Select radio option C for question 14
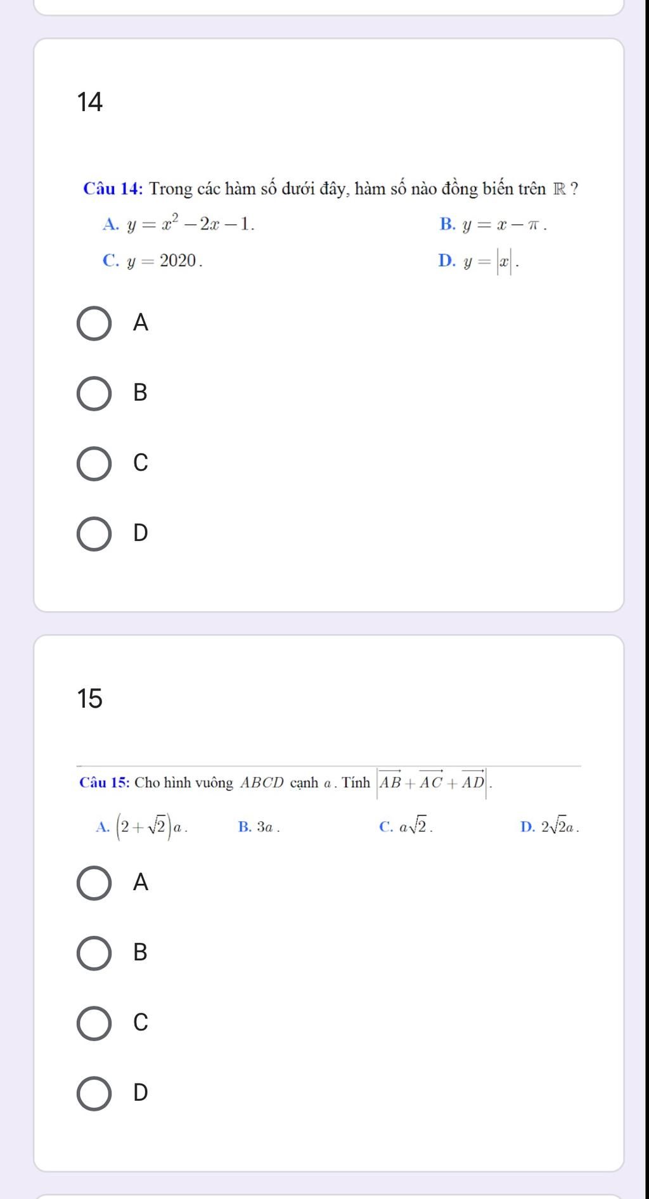Screen dimensions: 649x1199 94,463
